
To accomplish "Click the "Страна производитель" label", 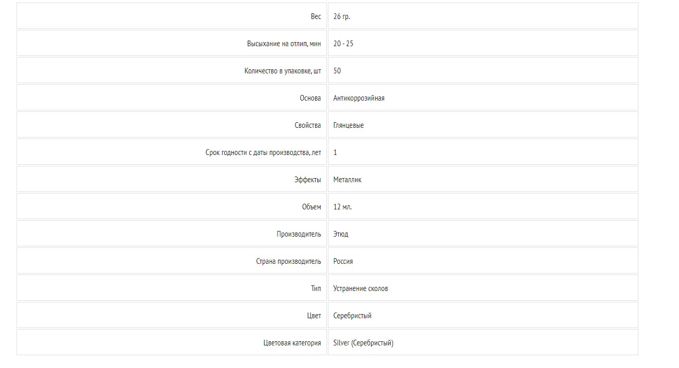I will point(288,261).
